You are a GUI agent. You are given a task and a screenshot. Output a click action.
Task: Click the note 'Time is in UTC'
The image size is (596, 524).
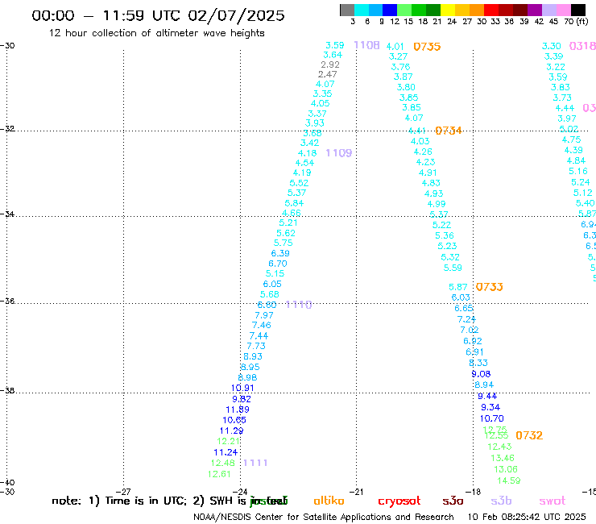point(146,501)
